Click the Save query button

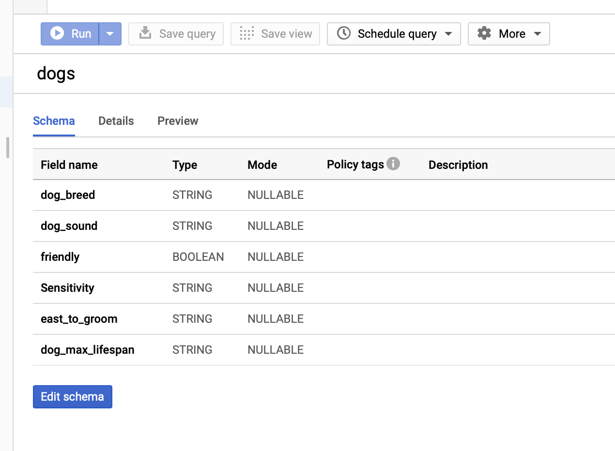click(176, 33)
